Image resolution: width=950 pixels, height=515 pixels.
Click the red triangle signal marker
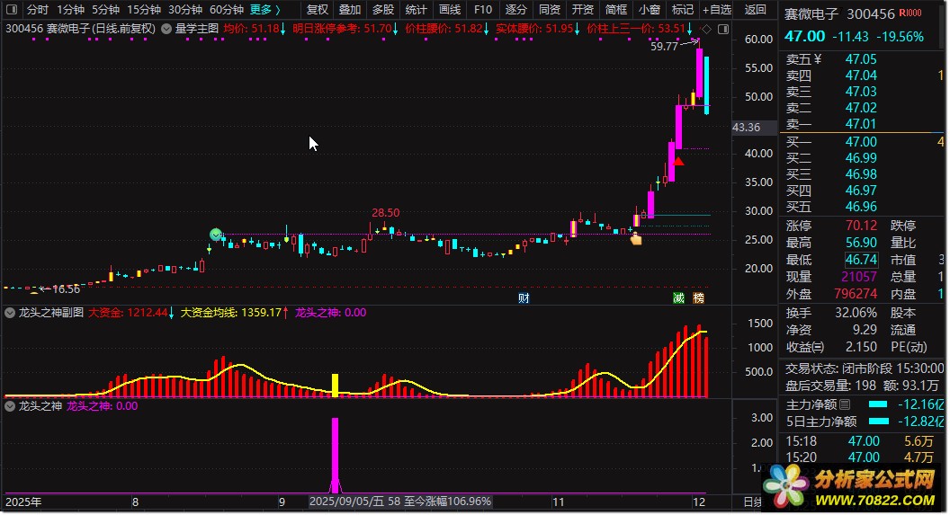tap(678, 161)
